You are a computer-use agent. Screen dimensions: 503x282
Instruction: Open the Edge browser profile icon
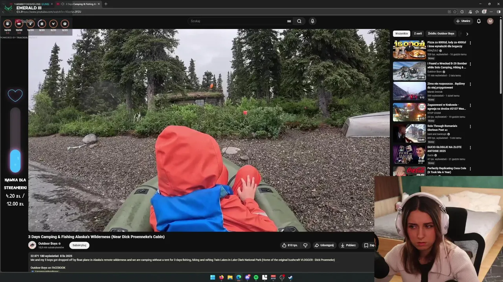(x=484, y=12)
